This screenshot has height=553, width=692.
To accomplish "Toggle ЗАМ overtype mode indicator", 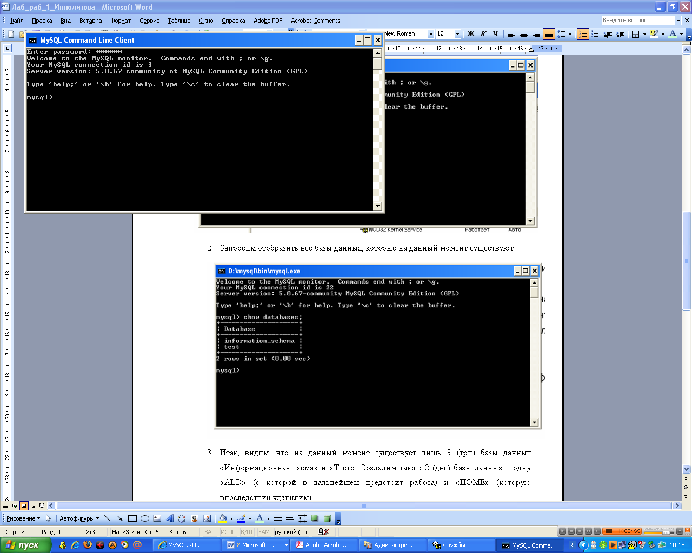I will [263, 532].
